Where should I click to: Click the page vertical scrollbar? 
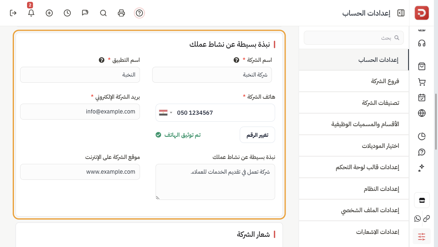point(436,122)
